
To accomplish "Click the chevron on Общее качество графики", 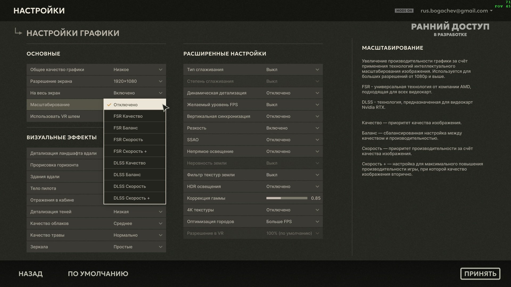I will tap(160, 70).
